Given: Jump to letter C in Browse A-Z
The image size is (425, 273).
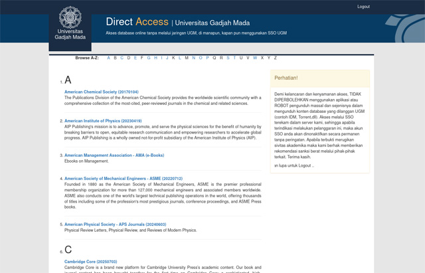Looking at the screenshot, I should (x=122, y=58).
